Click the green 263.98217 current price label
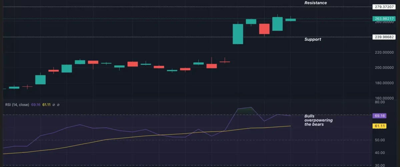The width and height of the screenshot is (400, 167). [384, 19]
